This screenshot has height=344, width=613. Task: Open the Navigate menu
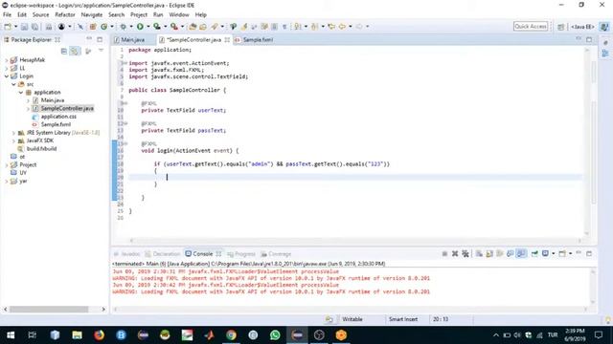point(92,15)
